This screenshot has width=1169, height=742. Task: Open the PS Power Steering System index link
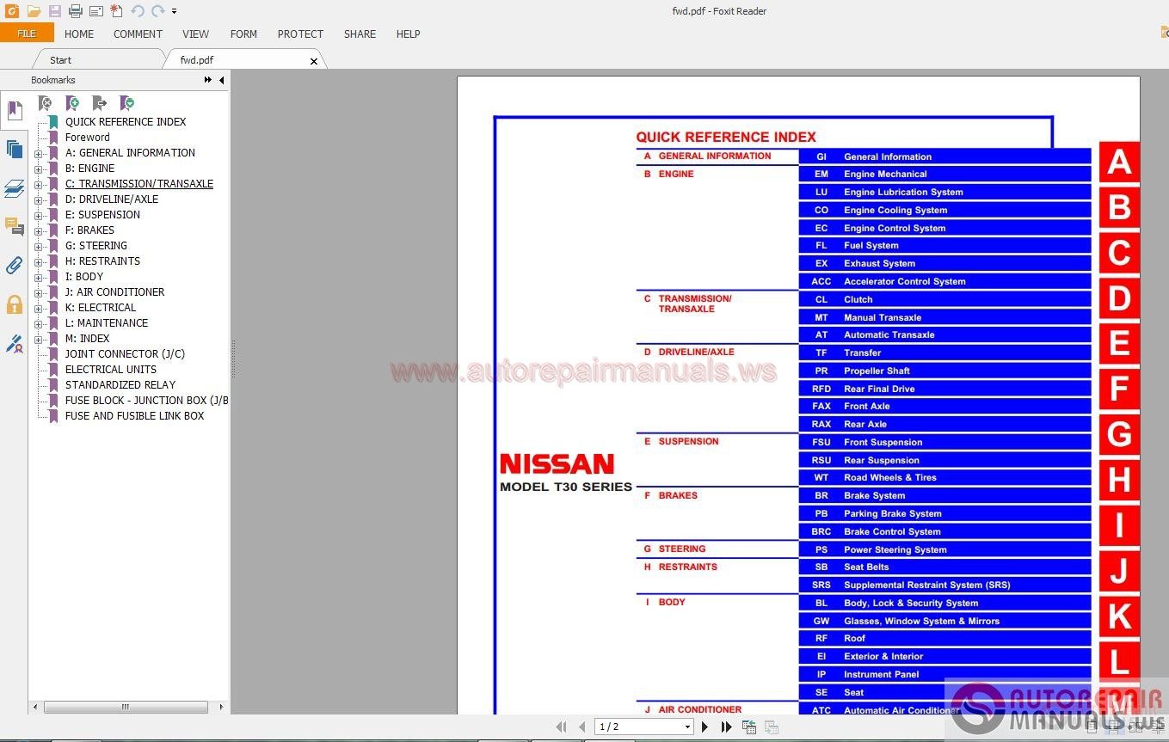[x=944, y=549]
